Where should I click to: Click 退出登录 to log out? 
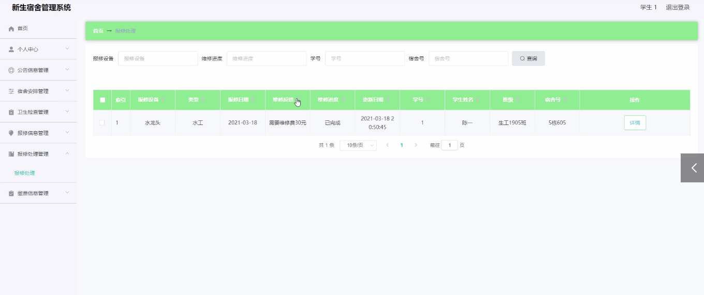678,7
